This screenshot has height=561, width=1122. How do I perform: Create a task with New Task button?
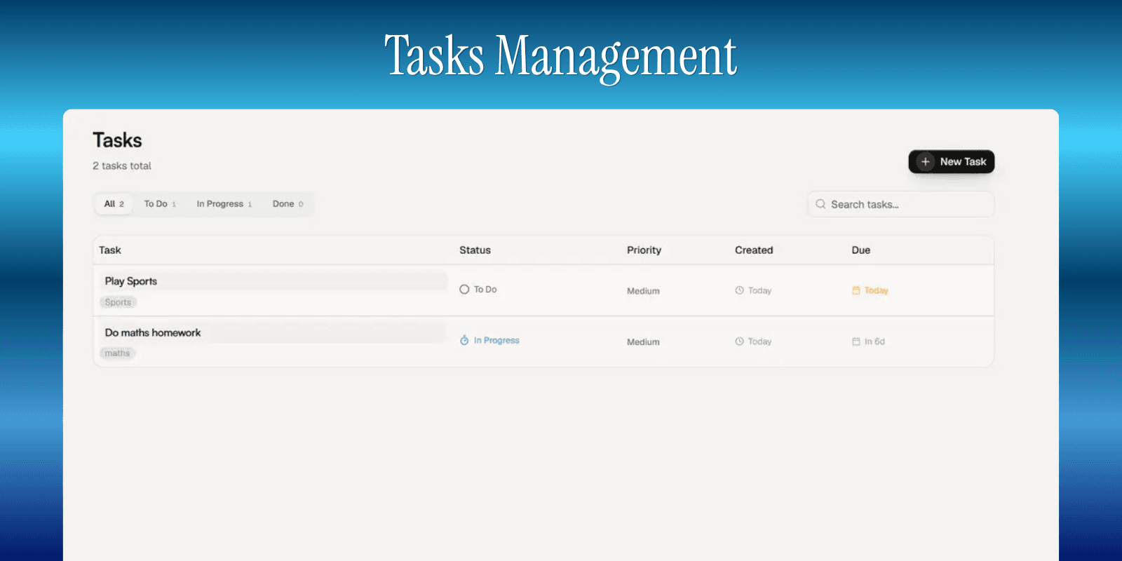click(952, 162)
